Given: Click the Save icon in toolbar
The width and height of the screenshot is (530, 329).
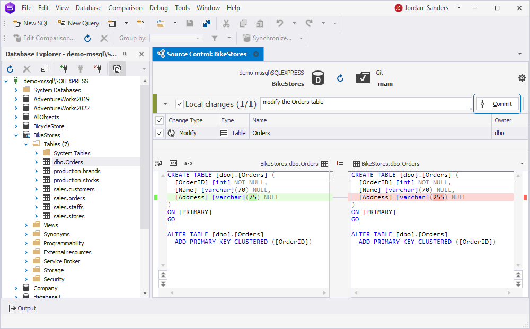Looking at the screenshot, I should click(x=190, y=23).
